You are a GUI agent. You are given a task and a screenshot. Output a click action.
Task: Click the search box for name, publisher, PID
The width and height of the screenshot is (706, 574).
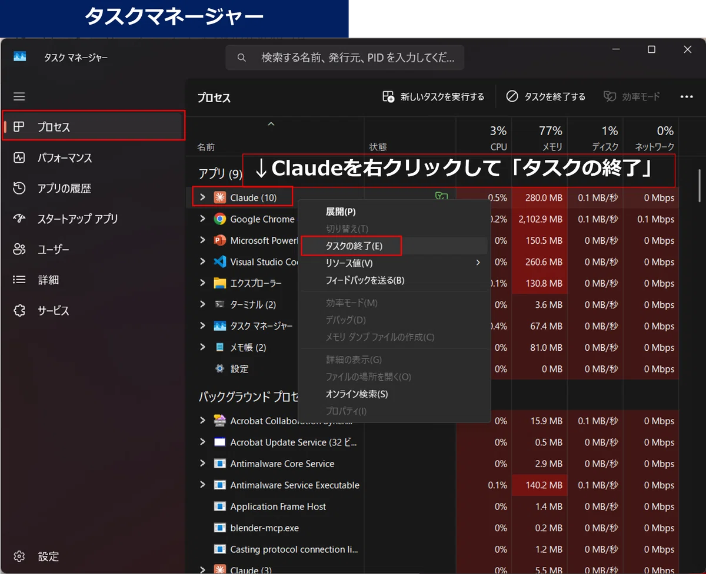tap(345, 58)
